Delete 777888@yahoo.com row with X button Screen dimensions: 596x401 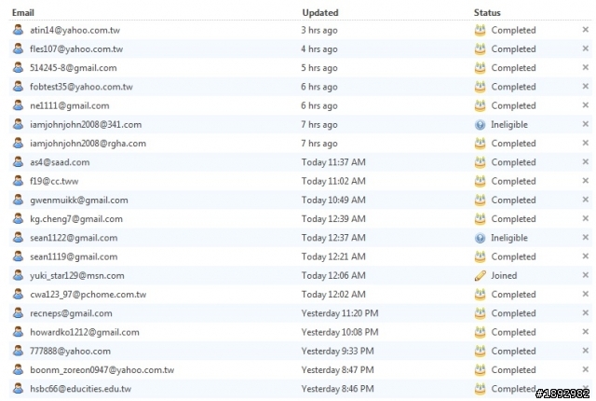[586, 351]
